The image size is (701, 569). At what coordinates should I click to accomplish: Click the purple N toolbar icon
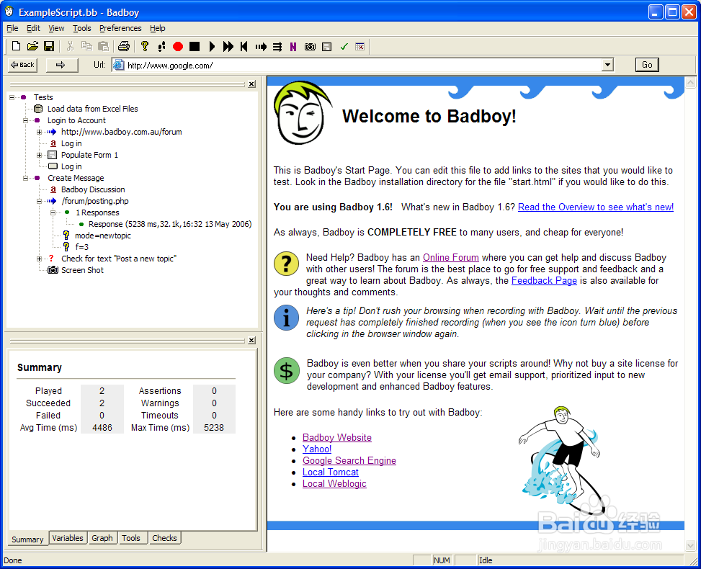pyautogui.click(x=293, y=47)
